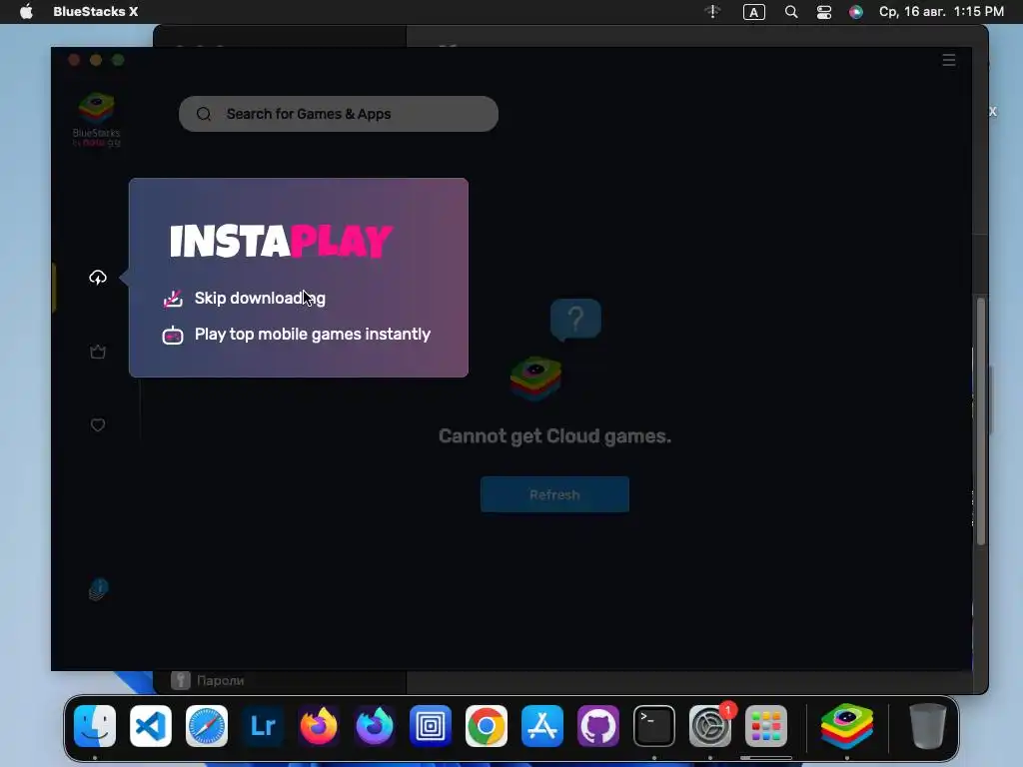Open the BlueStacks X menu in menu bar
The width and height of the screenshot is (1023, 767).
pyautogui.click(x=95, y=12)
